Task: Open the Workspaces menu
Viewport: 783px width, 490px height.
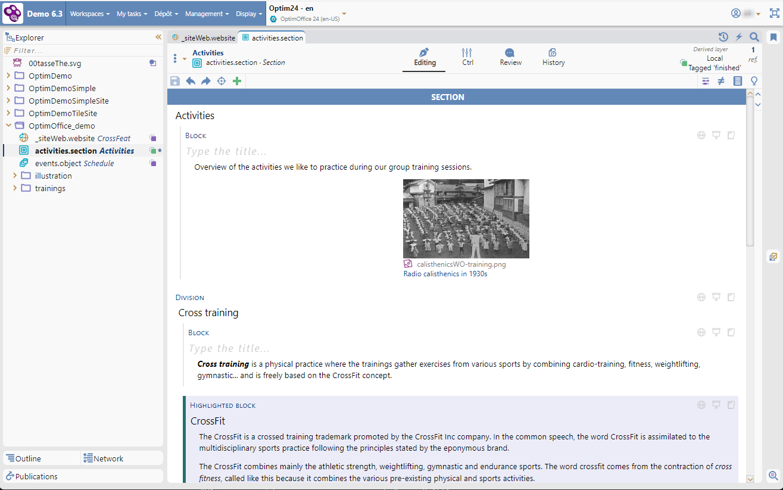Action: (x=90, y=14)
